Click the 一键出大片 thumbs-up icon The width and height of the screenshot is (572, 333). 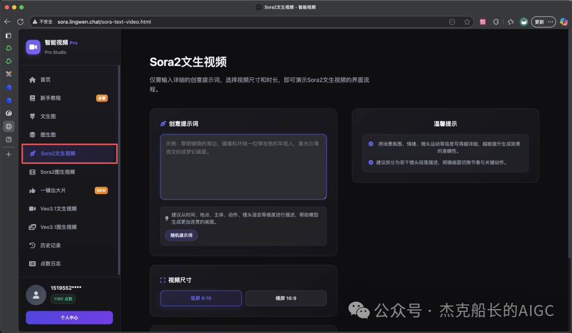coord(33,190)
